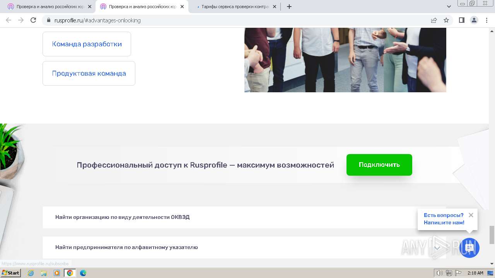Close the active Проверка и анализ tab

(x=182, y=7)
